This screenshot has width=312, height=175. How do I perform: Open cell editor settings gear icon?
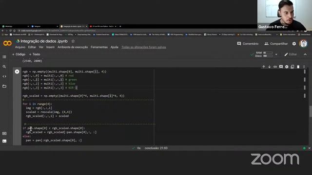click(x=287, y=67)
